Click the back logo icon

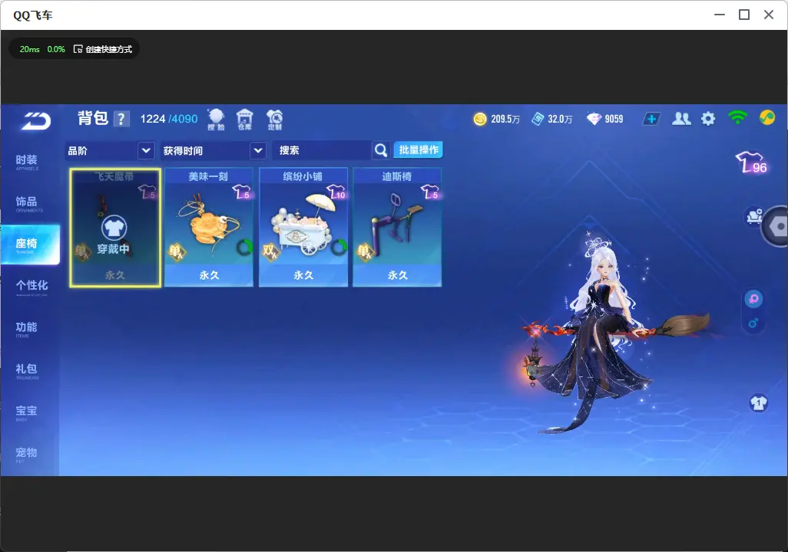click(35, 120)
